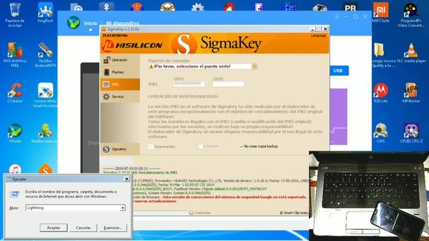
Task: Open the iTunes desktop icon
Action: 15,169
